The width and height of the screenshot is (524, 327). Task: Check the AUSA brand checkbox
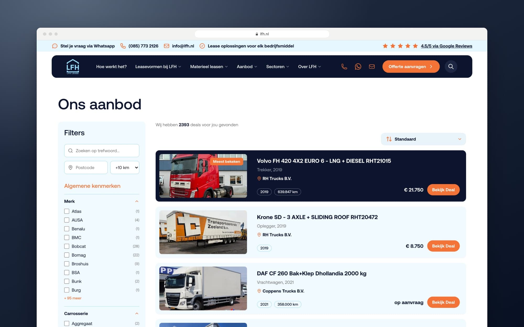[x=67, y=220]
